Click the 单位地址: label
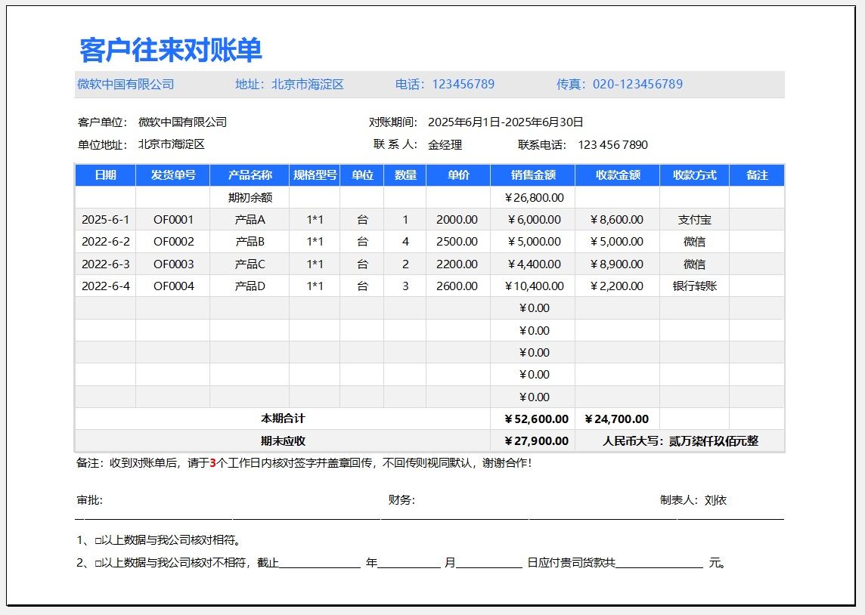Image resolution: width=865 pixels, height=615 pixels. pyautogui.click(x=103, y=144)
